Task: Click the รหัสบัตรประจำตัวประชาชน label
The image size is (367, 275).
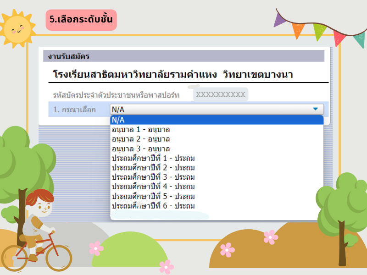Action: tap(116, 95)
